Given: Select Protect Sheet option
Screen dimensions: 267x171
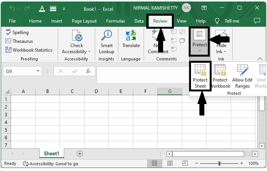Looking at the screenshot, I should pyautogui.click(x=200, y=77).
